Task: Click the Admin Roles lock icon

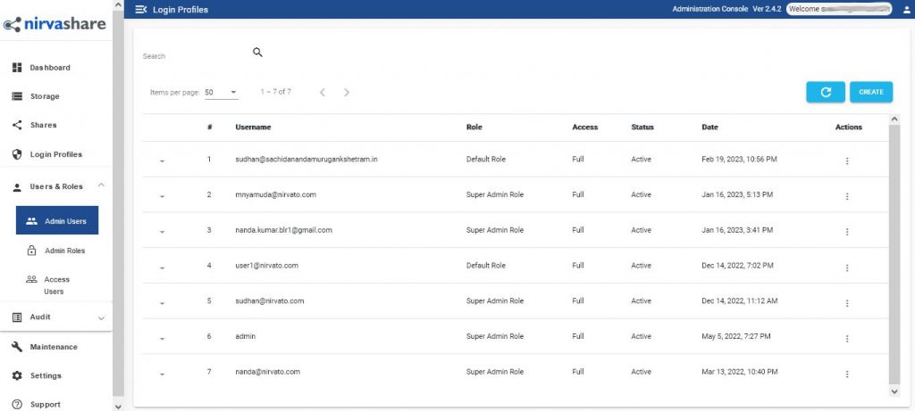Action: click(32, 251)
